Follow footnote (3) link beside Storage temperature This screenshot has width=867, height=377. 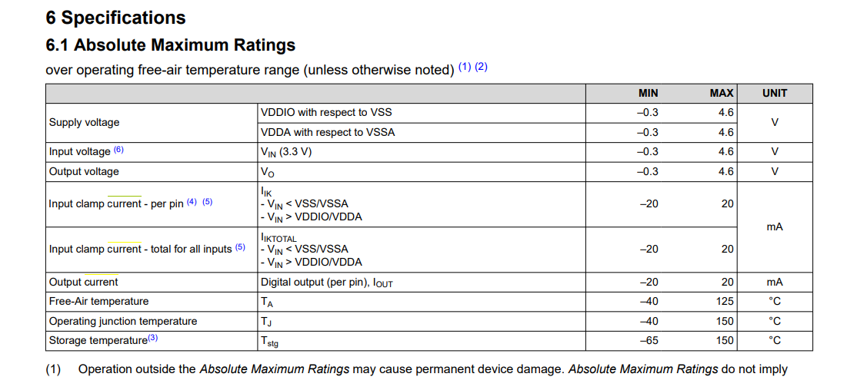[152, 339]
